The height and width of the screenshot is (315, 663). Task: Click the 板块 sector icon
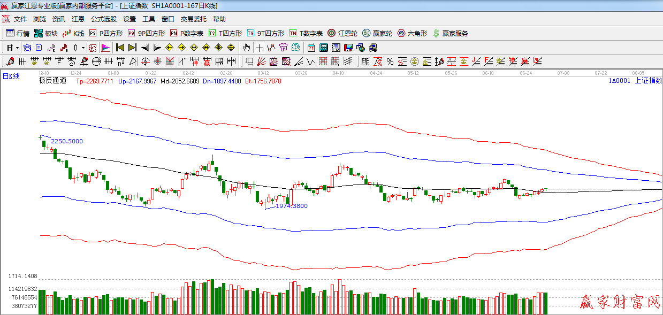coord(46,33)
